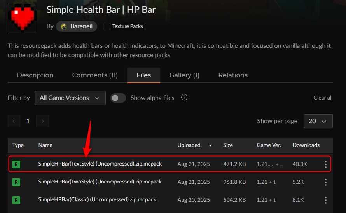Image resolution: width=346 pixels, height=213 pixels.
Task: Open the Texture Packs category tag
Action: pyautogui.click(x=128, y=26)
